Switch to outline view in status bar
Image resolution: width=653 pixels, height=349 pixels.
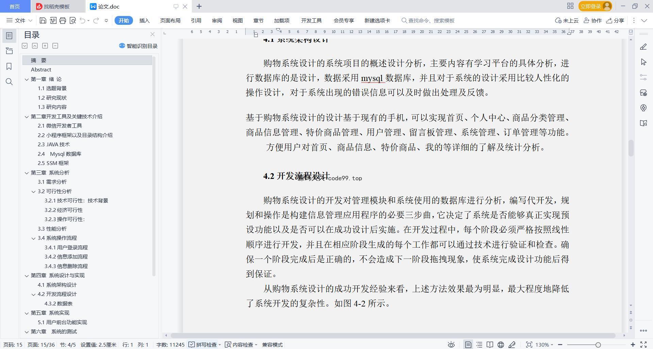(479, 345)
